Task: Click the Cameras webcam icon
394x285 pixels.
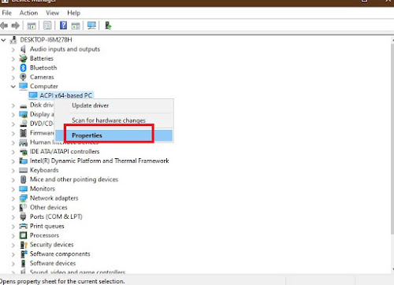Action: 23,77
